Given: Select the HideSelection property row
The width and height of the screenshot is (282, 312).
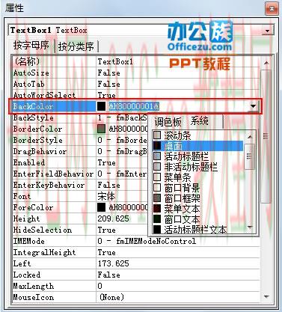Looking at the screenshot, I should coord(80,230).
